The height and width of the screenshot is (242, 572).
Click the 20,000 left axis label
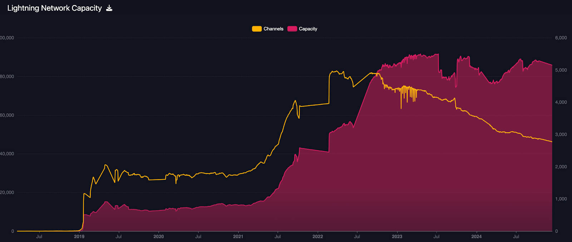(x=7, y=193)
